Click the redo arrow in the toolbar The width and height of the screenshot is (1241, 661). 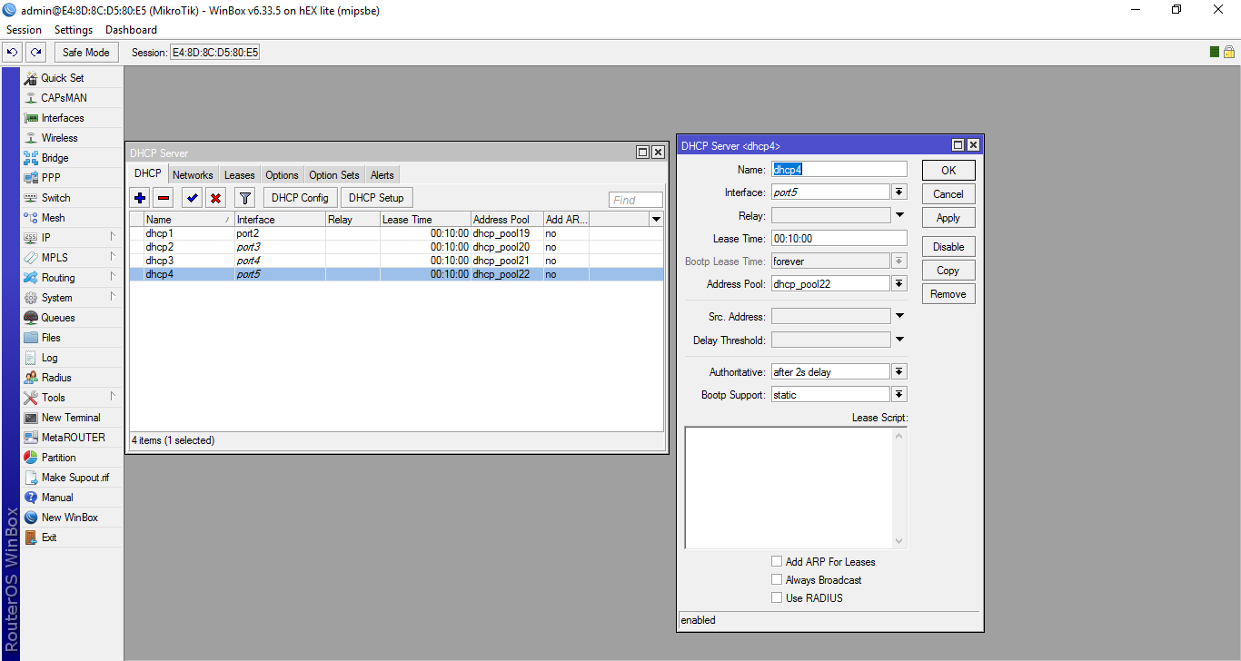35,53
